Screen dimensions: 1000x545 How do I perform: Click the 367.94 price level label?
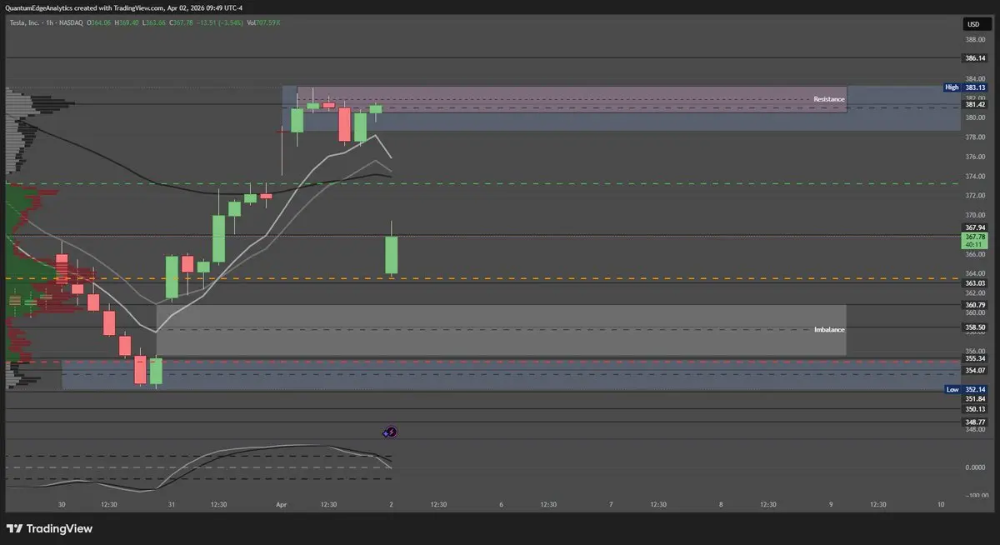tap(975, 227)
